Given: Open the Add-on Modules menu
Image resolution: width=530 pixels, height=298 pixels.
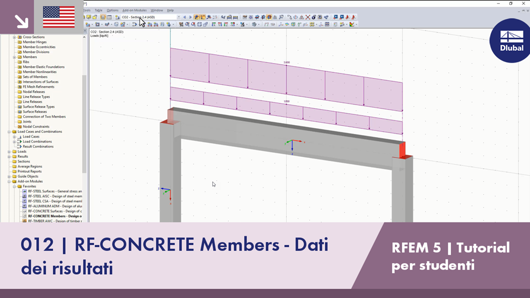Looking at the screenshot, I should click(135, 10).
